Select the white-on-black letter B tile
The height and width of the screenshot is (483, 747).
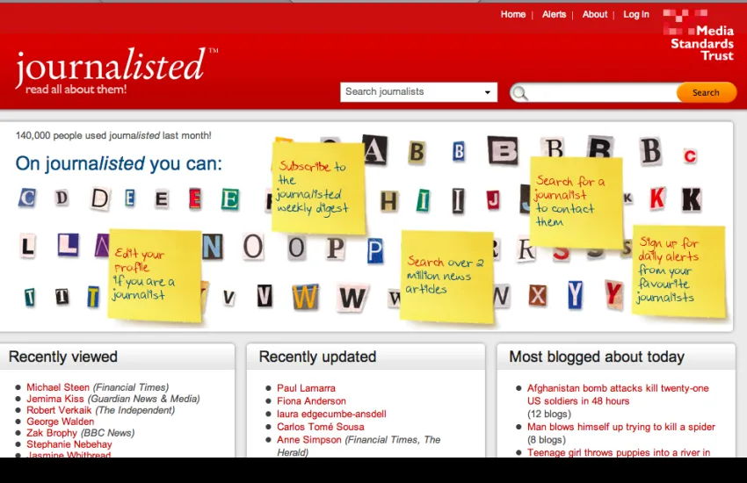point(502,151)
